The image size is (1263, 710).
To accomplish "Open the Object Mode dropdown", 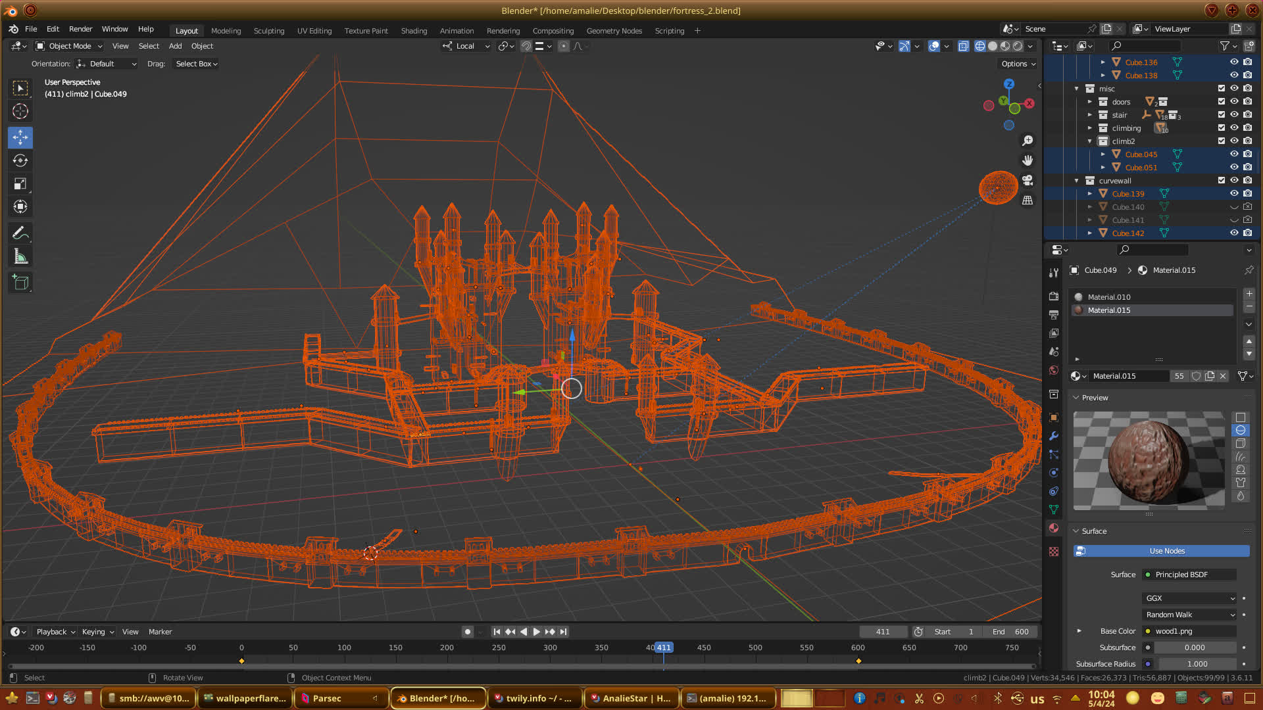I will (x=69, y=46).
